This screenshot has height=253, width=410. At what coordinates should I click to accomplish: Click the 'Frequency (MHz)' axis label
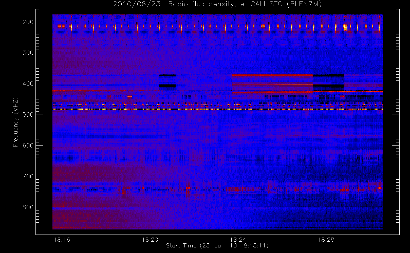coord(16,122)
